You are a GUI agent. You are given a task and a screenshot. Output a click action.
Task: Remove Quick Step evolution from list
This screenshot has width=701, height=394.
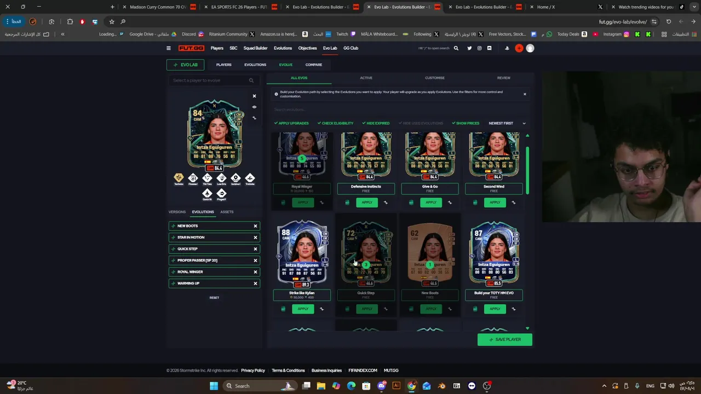[x=255, y=249]
